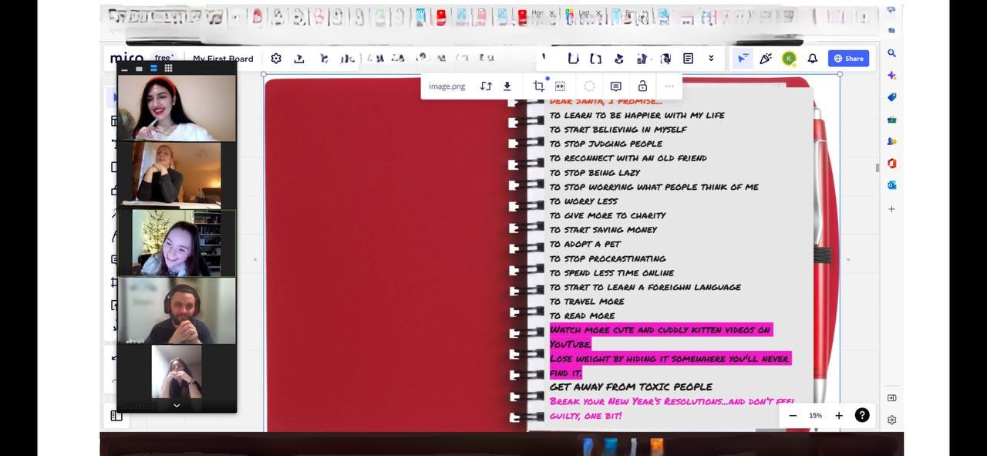Open the My First Board title
Image resolution: width=987 pixels, height=456 pixels.
(223, 59)
